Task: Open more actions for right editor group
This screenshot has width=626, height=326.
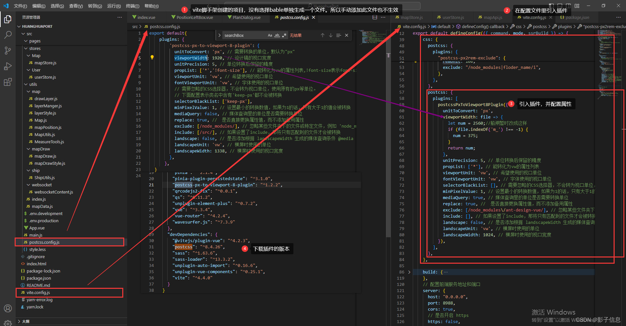Action: (x=619, y=17)
